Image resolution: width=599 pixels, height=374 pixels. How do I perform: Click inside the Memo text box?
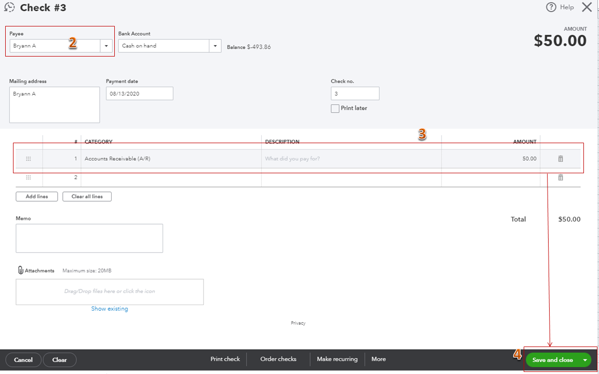(89, 238)
